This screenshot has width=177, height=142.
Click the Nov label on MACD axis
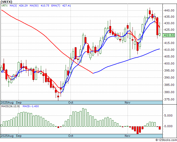(x=128, y=136)
